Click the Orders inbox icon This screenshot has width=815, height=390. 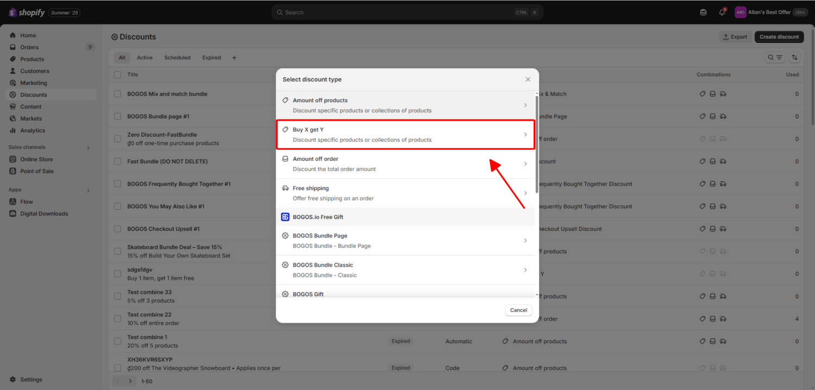click(x=13, y=47)
